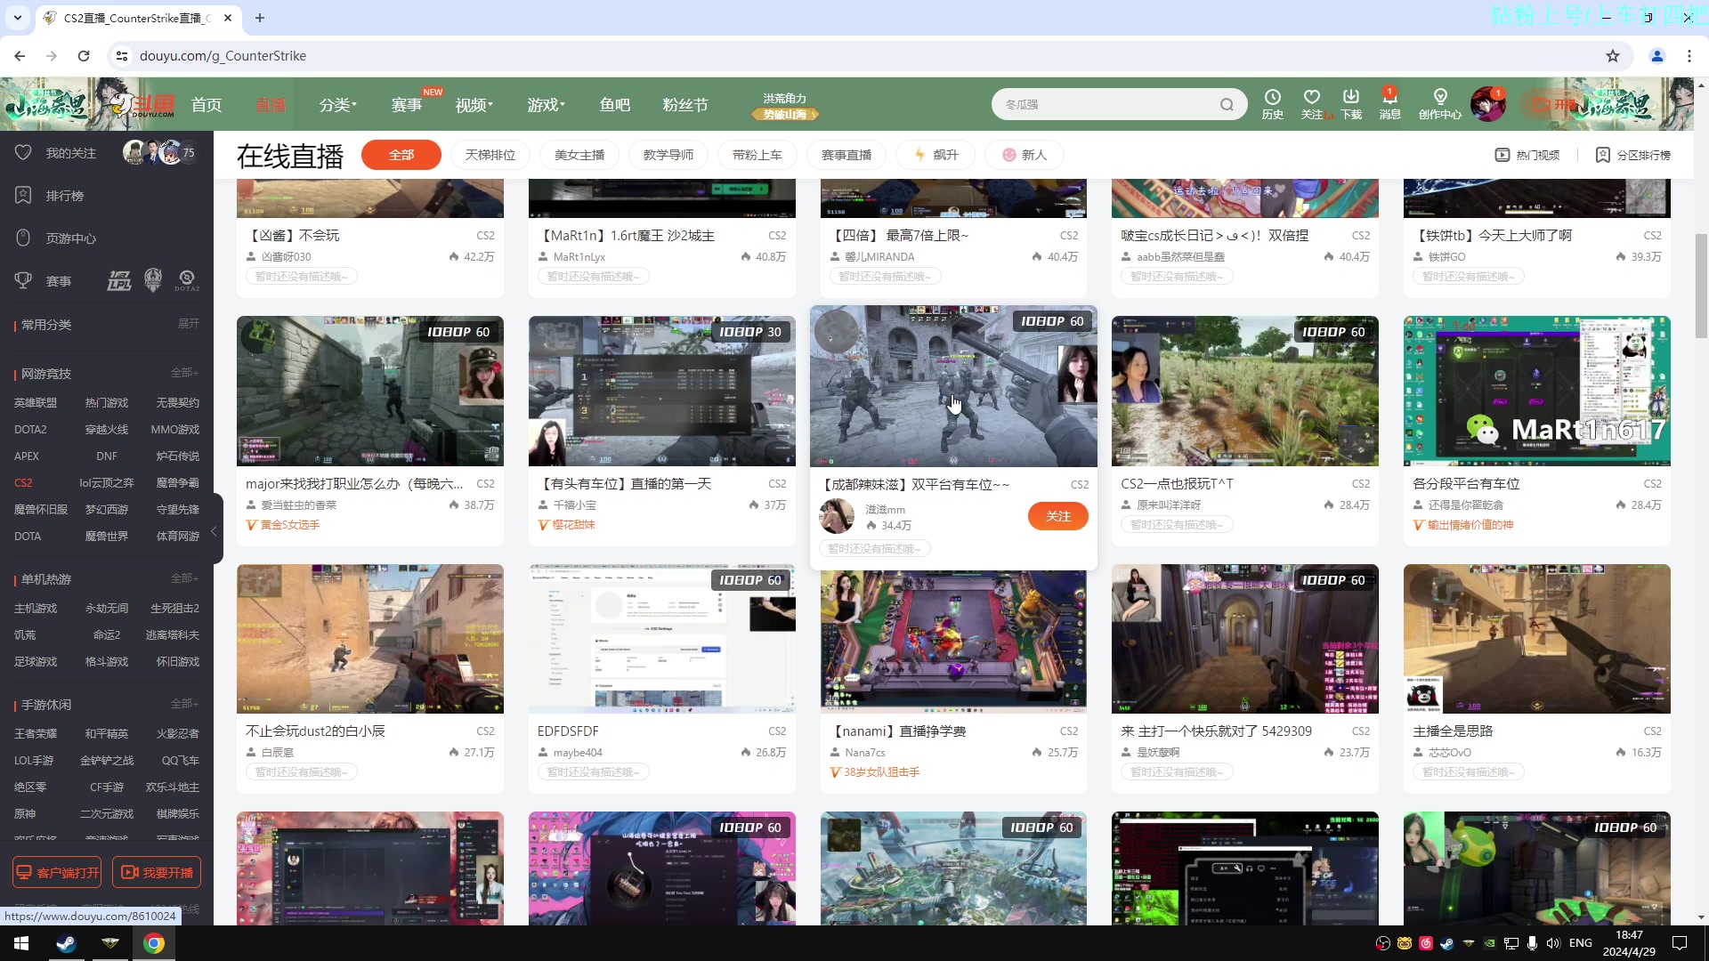Viewport: 1709px width, 961px height.
Task: Select the 赛事直播 filter tab
Action: click(x=846, y=155)
